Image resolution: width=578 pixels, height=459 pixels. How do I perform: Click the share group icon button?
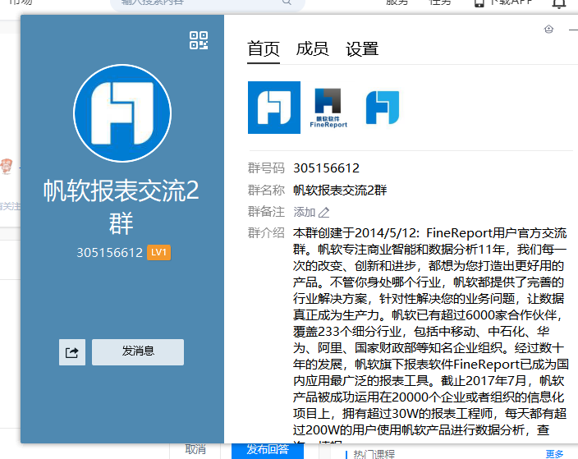(72, 352)
